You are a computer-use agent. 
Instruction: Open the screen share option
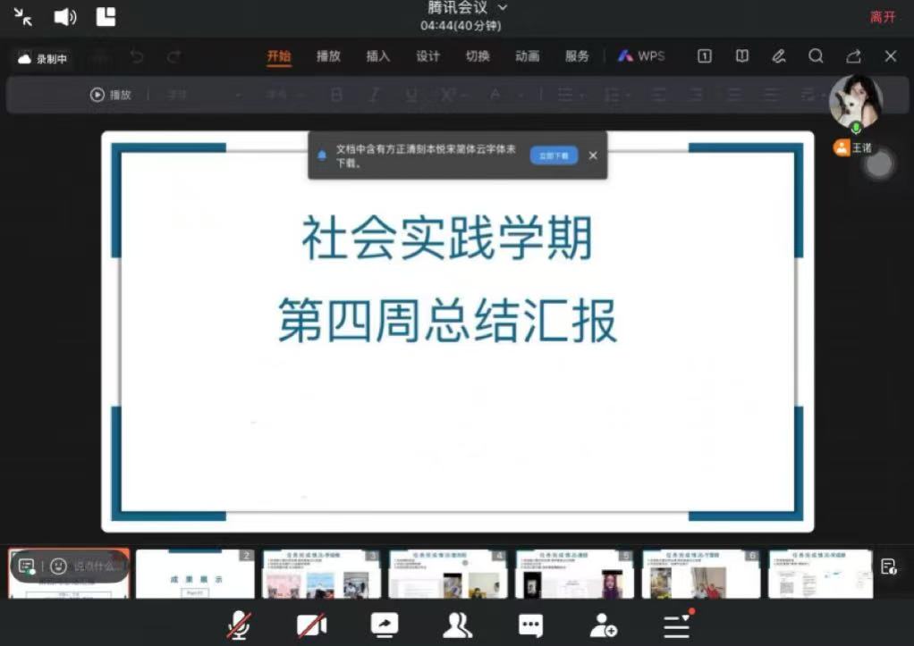coord(385,625)
